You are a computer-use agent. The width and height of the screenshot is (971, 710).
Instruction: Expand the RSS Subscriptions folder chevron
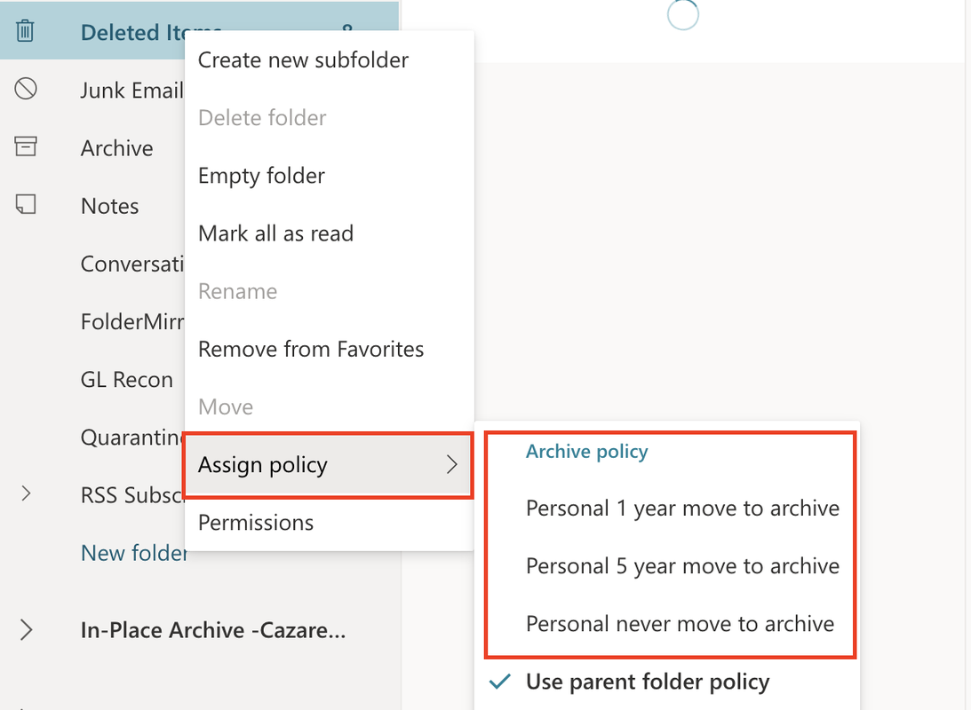[x=26, y=494]
